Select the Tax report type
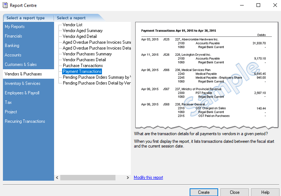 [8, 102]
